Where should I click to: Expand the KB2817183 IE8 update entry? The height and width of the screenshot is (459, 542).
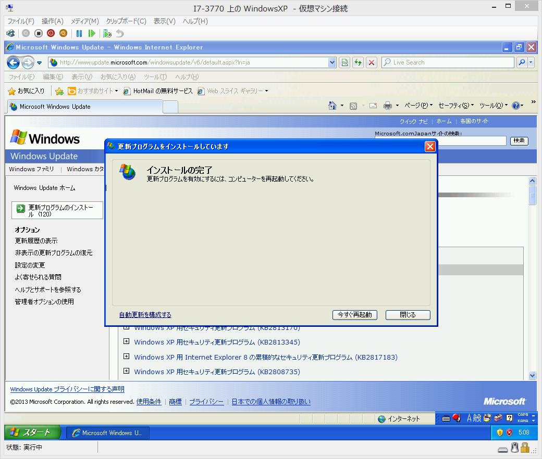pos(127,356)
